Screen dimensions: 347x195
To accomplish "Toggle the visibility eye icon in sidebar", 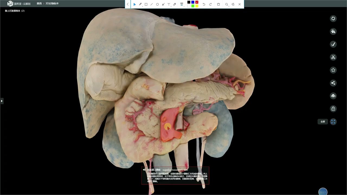I will [333, 96].
